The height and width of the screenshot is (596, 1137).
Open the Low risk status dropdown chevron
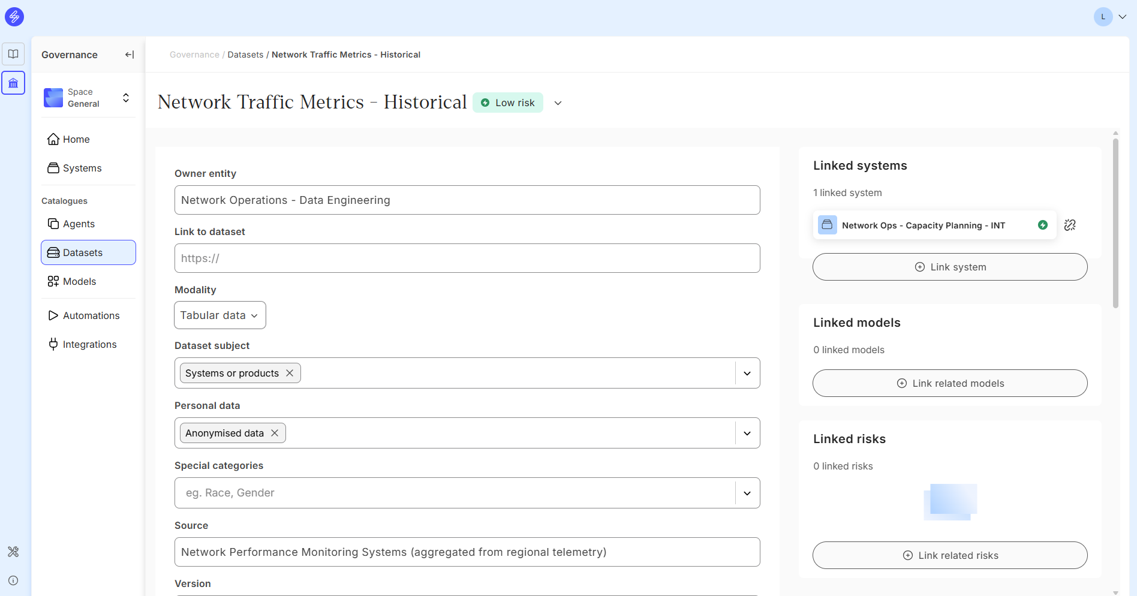tap(558, 103)
